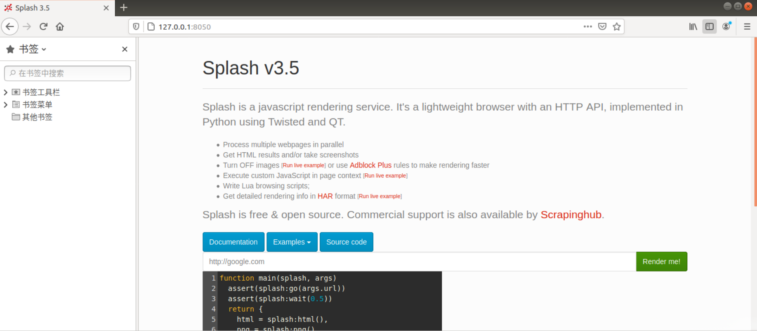Viewport: 757px width, 331px height.
Task: Open a new browser tab
Action: (x=124, y=8)
